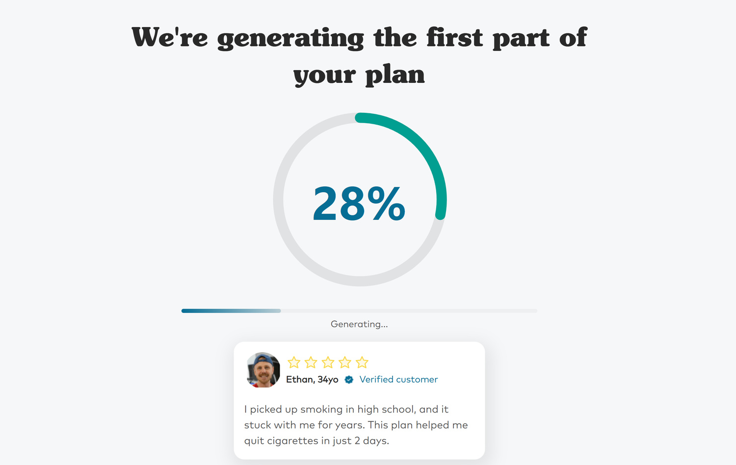Click the fifth and last rating star
Screen dimensions: 736x465
click(362, 362)
